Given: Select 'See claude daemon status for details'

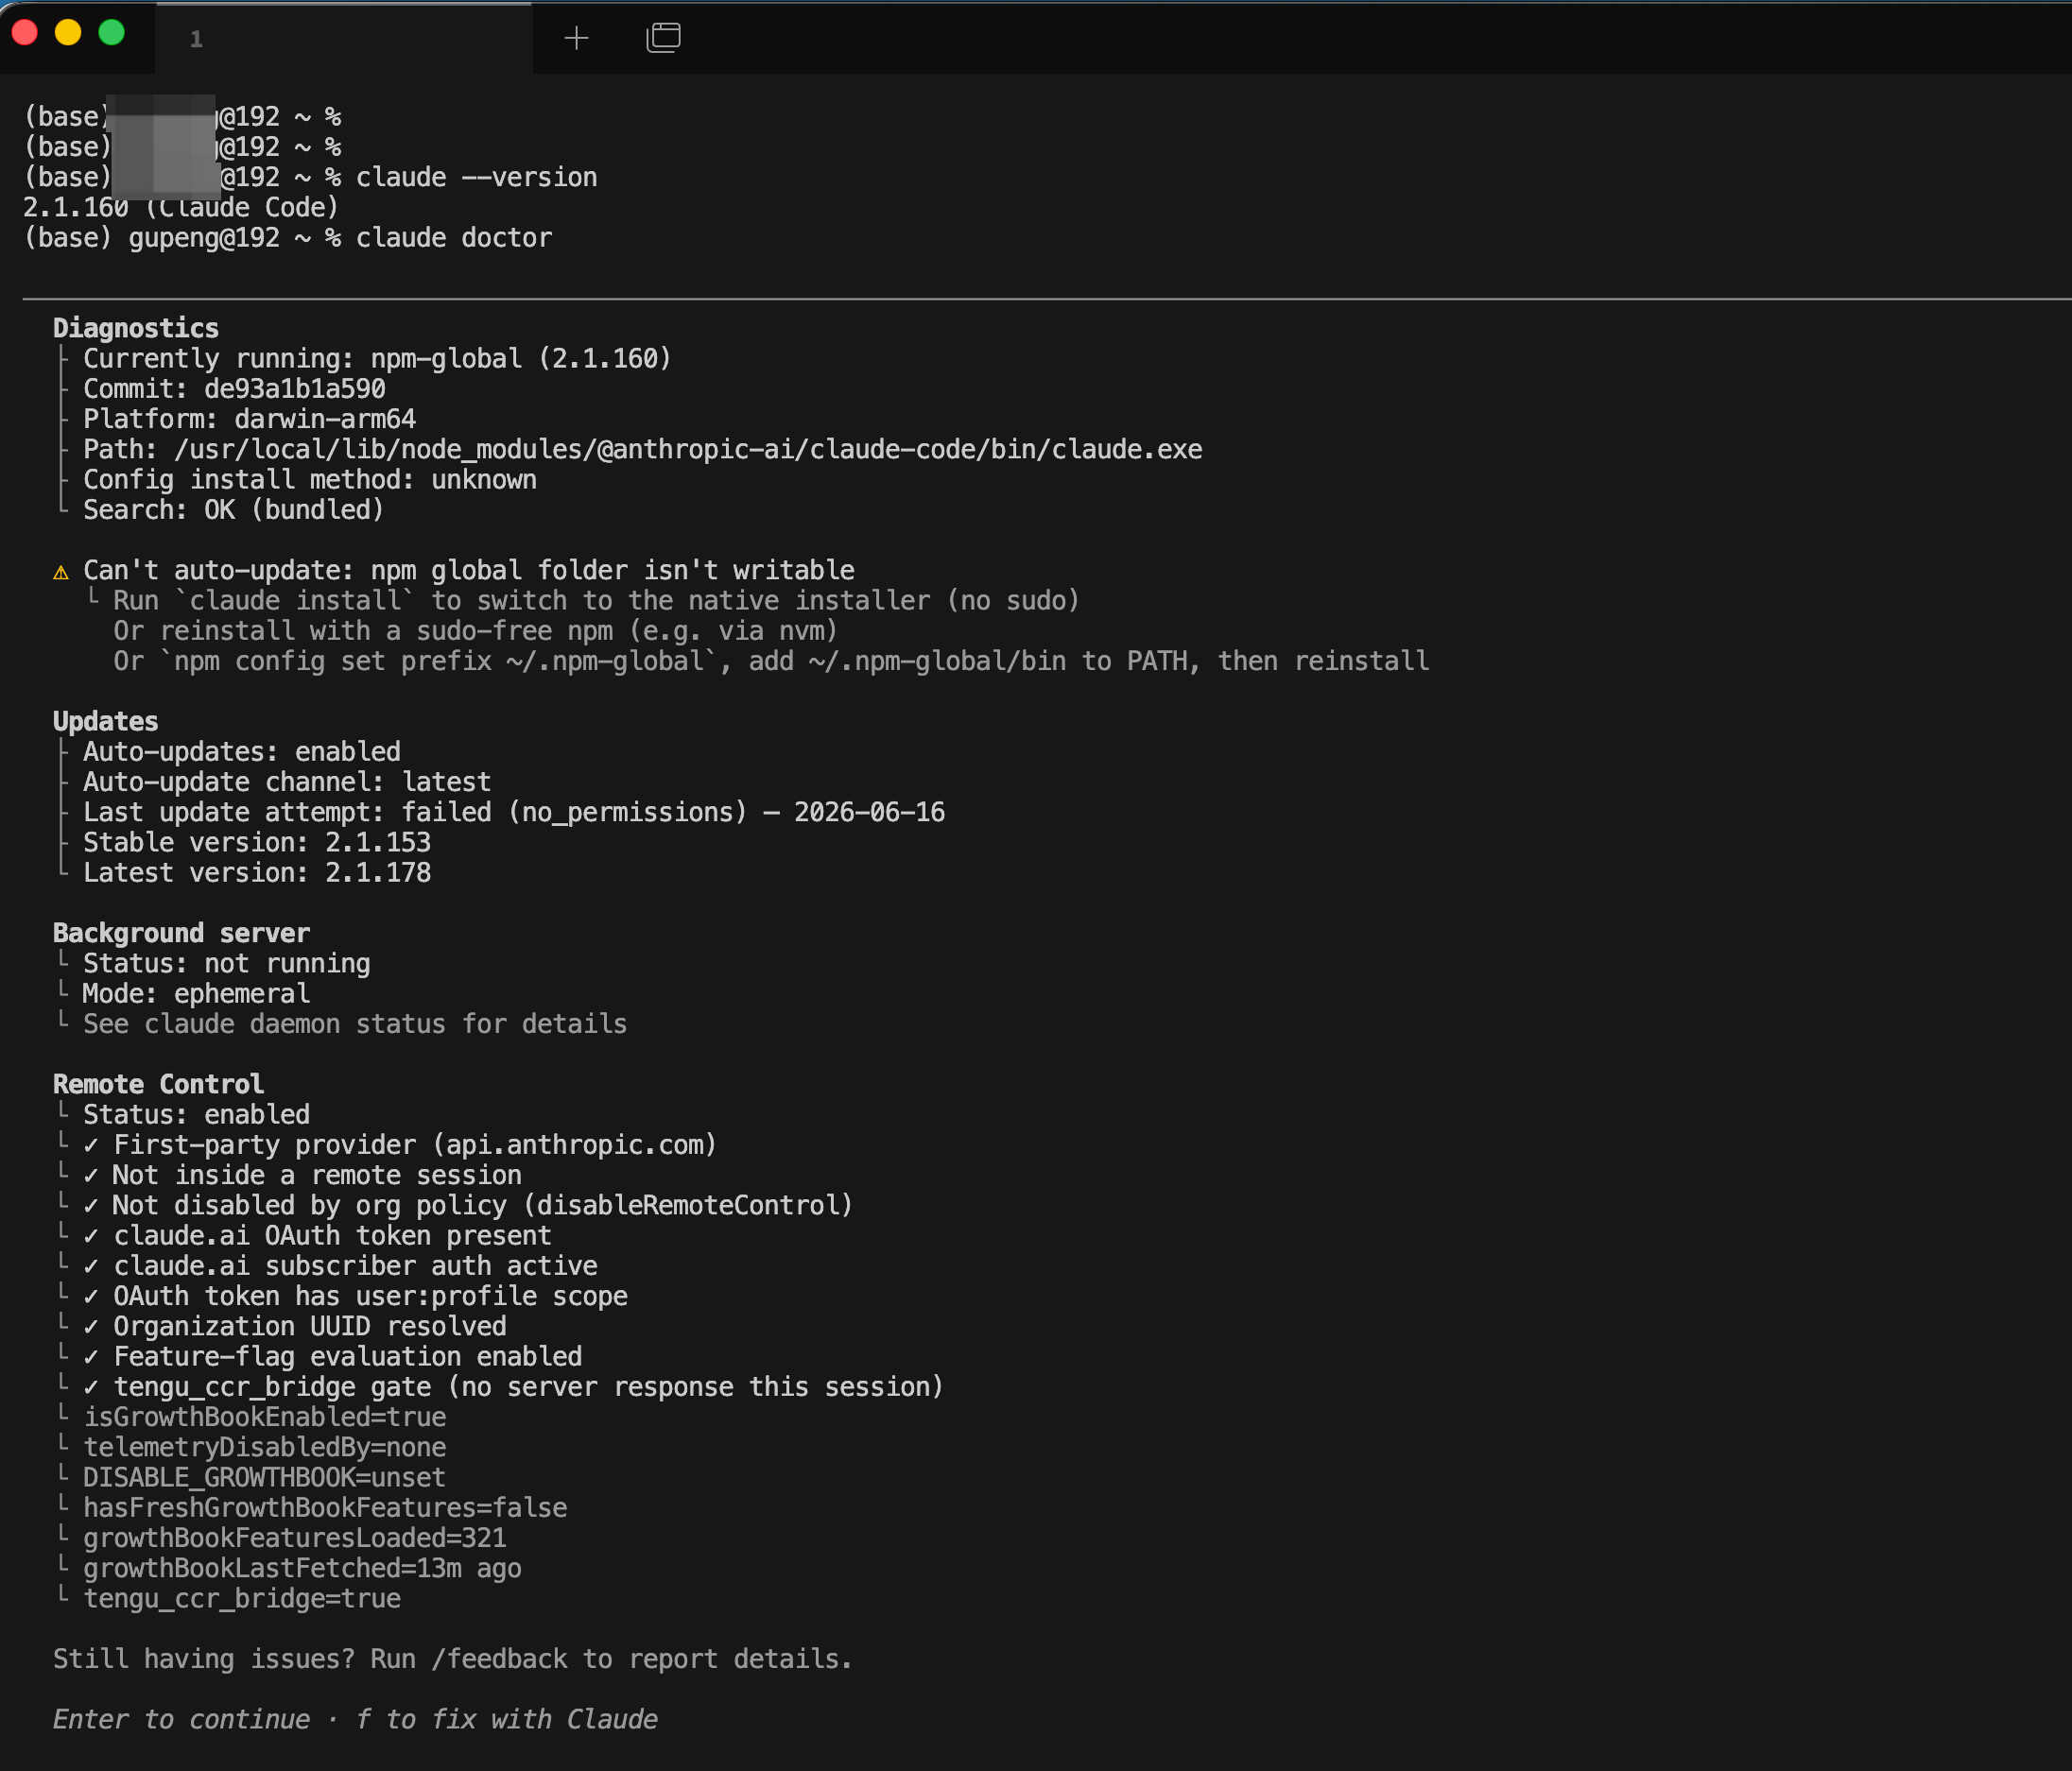Looking at the screenshot, I should [355, 1024].
